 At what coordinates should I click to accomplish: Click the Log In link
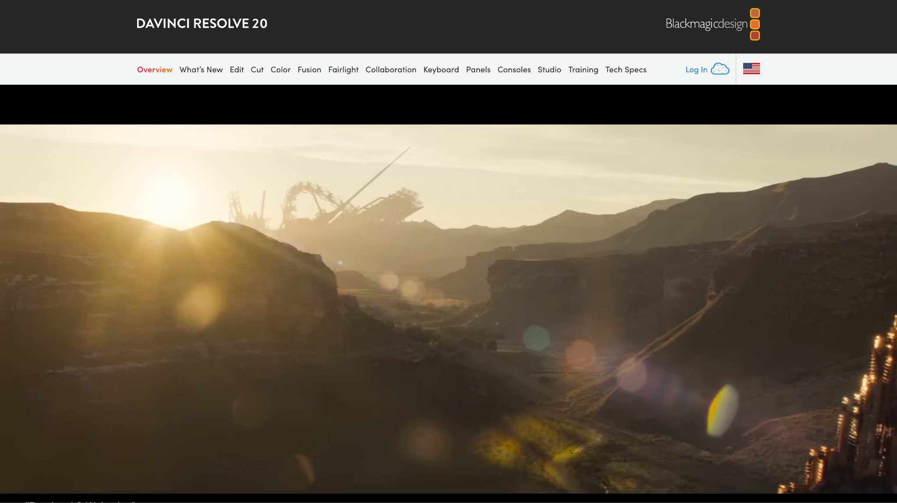[696, 69]
